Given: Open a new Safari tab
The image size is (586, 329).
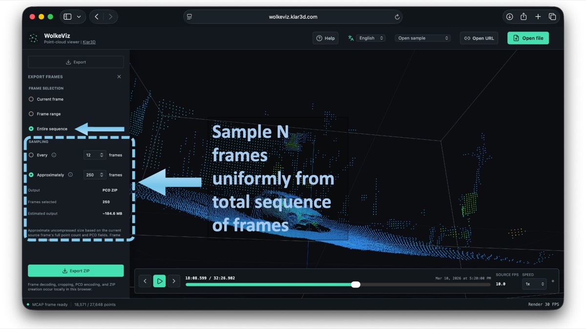Looking at the screenshot, I should pyautogui.click(x=538, y=17).
